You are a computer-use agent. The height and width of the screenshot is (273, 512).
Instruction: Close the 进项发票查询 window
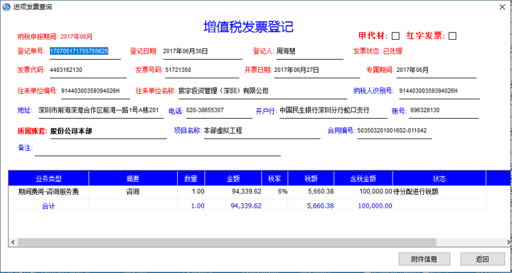click(x=502, y=7)
